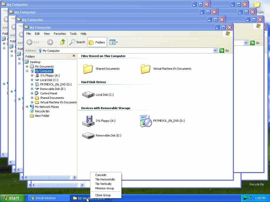This screenshot has width=270, height=202.
Task: Select Local Disk (C:) drive icon in content
Action: coord(88,95)
